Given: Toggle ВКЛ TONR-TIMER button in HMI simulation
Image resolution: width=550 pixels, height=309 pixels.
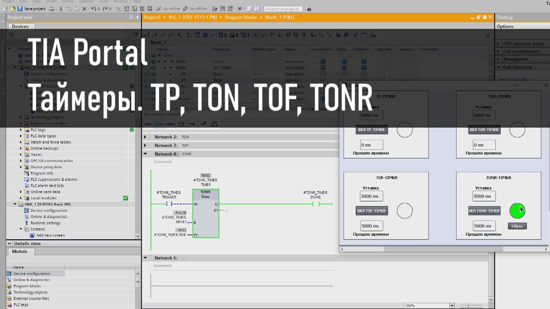Looking at the screenshot, I should [484, 211].
